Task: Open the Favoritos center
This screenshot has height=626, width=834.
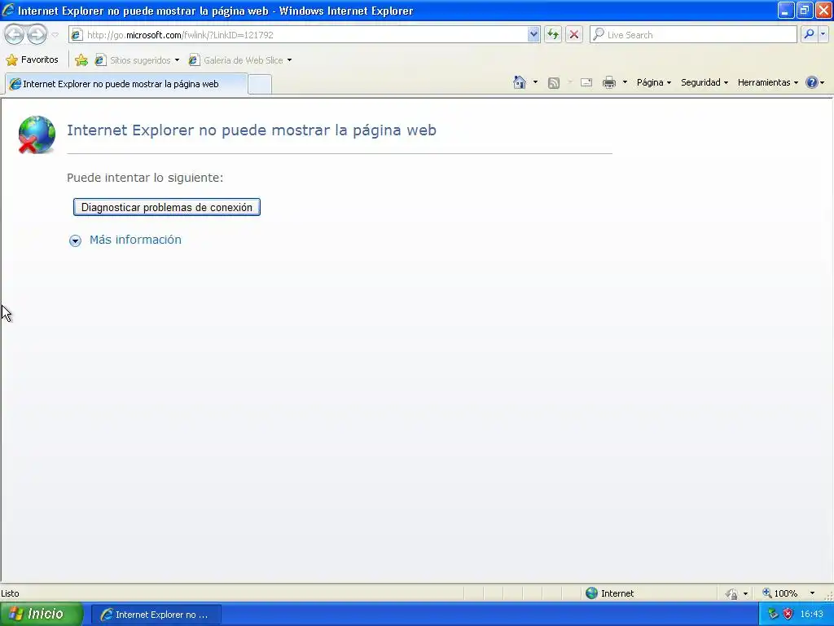Action: click(x=32, y=60)
